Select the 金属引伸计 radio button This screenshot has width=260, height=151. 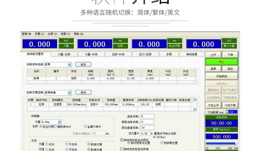tap(85, 127)
